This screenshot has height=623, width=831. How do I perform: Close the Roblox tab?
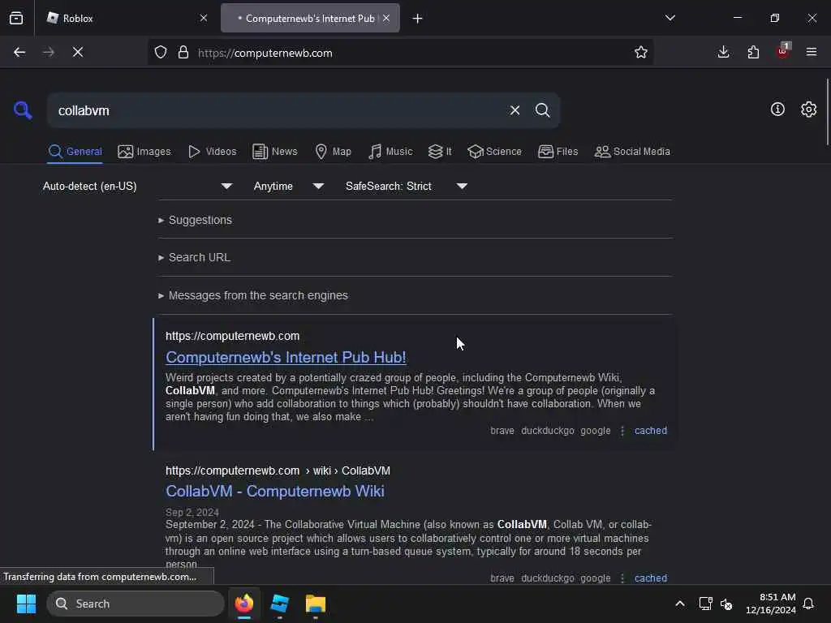click(204, 18)
